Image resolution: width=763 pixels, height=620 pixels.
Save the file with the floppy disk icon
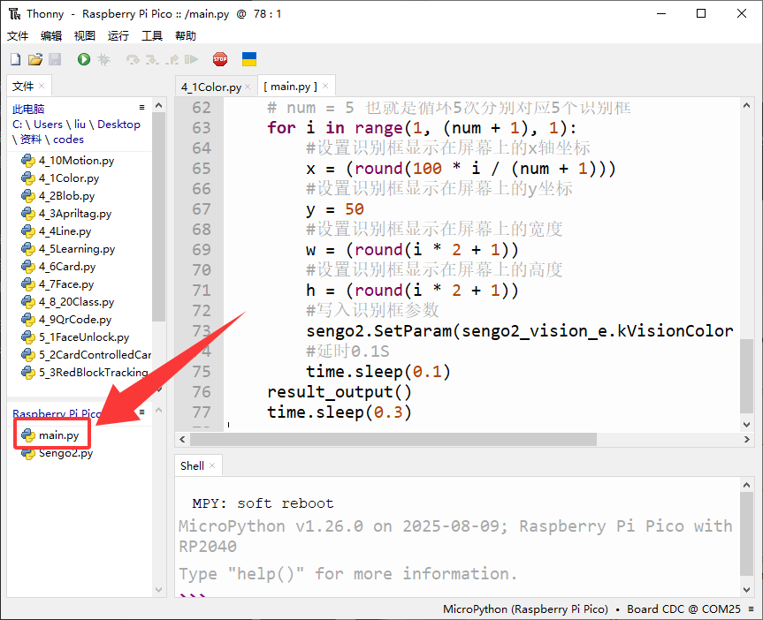(55, 59)
